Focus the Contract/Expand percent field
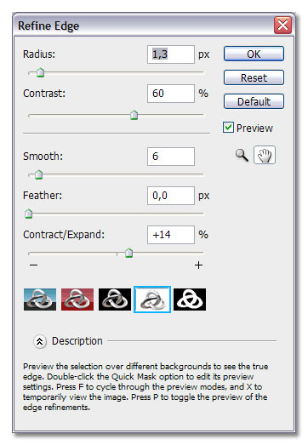 point(171,235)
